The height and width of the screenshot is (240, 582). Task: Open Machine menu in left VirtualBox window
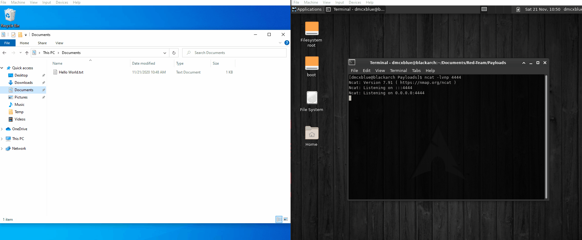18,2
